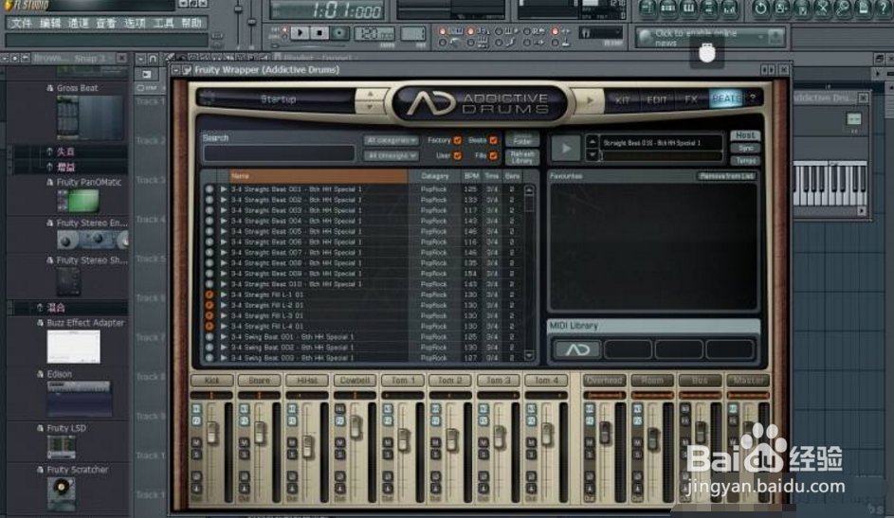Open the Fruity Wrapper options gear icon
Screen dimensions: 894x518
tap(187, 70)
